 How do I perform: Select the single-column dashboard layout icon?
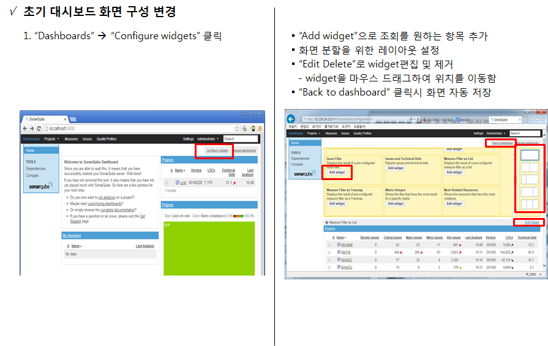point(530,155)
